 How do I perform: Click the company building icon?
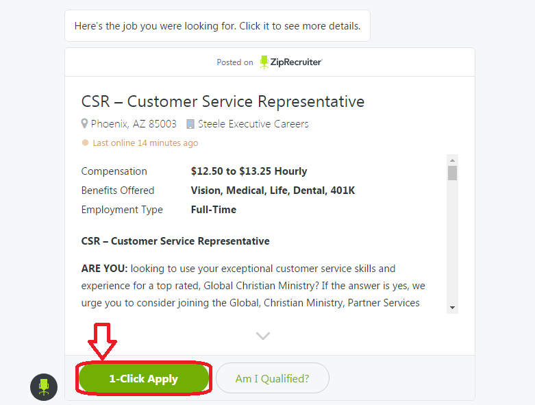[x=190, y=124]
